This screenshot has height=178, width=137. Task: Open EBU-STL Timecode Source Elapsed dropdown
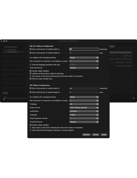click(x=84, y=68)
